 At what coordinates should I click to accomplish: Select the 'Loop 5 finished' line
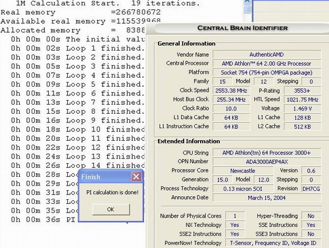(78, 84)
